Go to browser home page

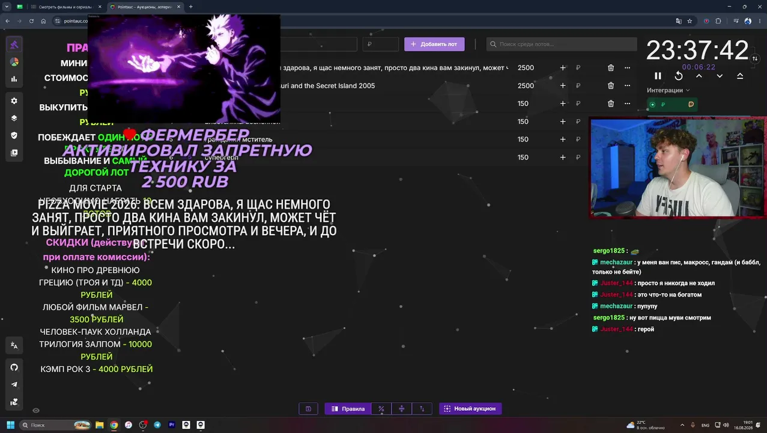pos(43,21)
